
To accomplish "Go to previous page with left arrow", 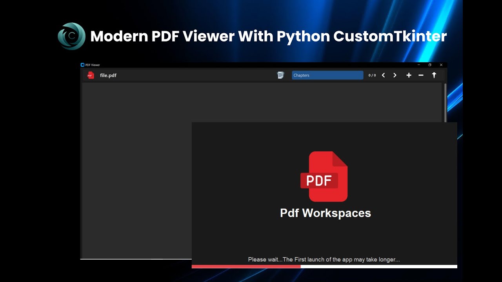I will point(383,75).
